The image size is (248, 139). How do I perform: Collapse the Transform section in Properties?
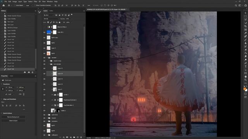pos(2,84)
